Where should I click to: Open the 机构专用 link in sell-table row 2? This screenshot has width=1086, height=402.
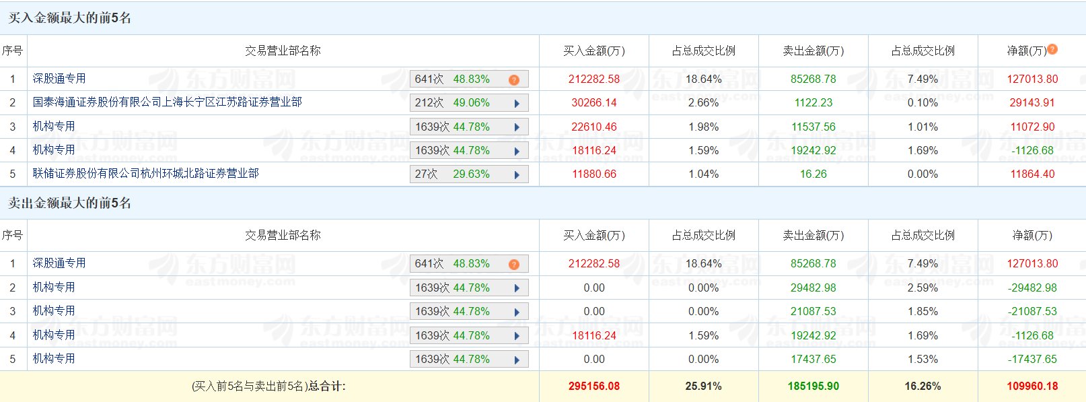(54, 288)
